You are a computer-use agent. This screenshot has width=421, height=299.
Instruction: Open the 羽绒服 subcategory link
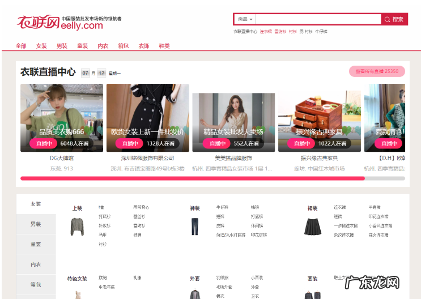pyautogui.click(x=222, y=278)
